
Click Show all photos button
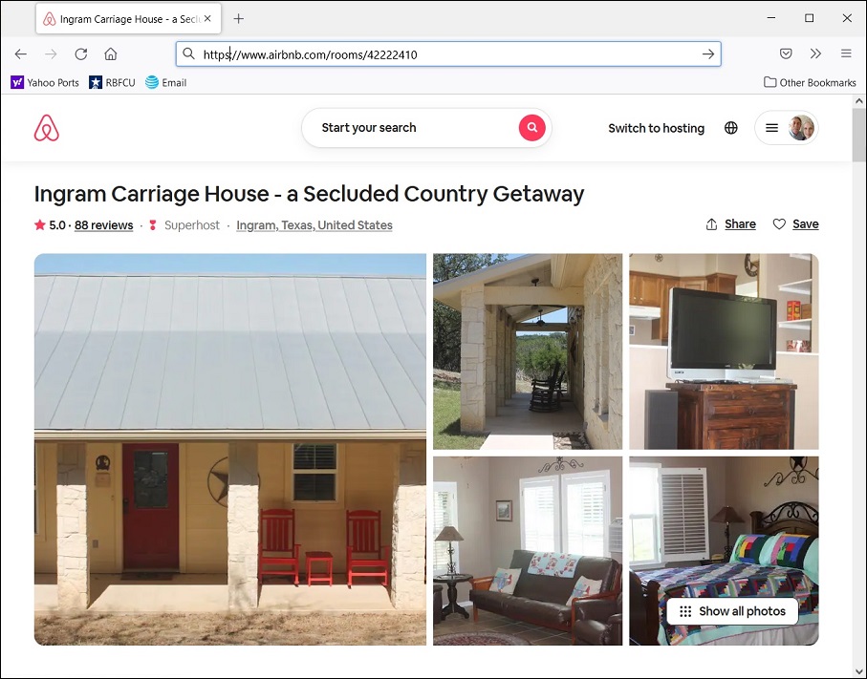point(732,611)
